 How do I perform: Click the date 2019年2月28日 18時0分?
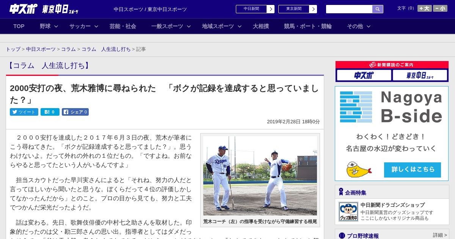click(293, 122)
